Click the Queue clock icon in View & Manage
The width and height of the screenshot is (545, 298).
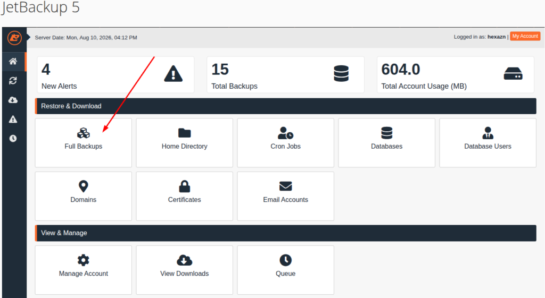point(286,260)
